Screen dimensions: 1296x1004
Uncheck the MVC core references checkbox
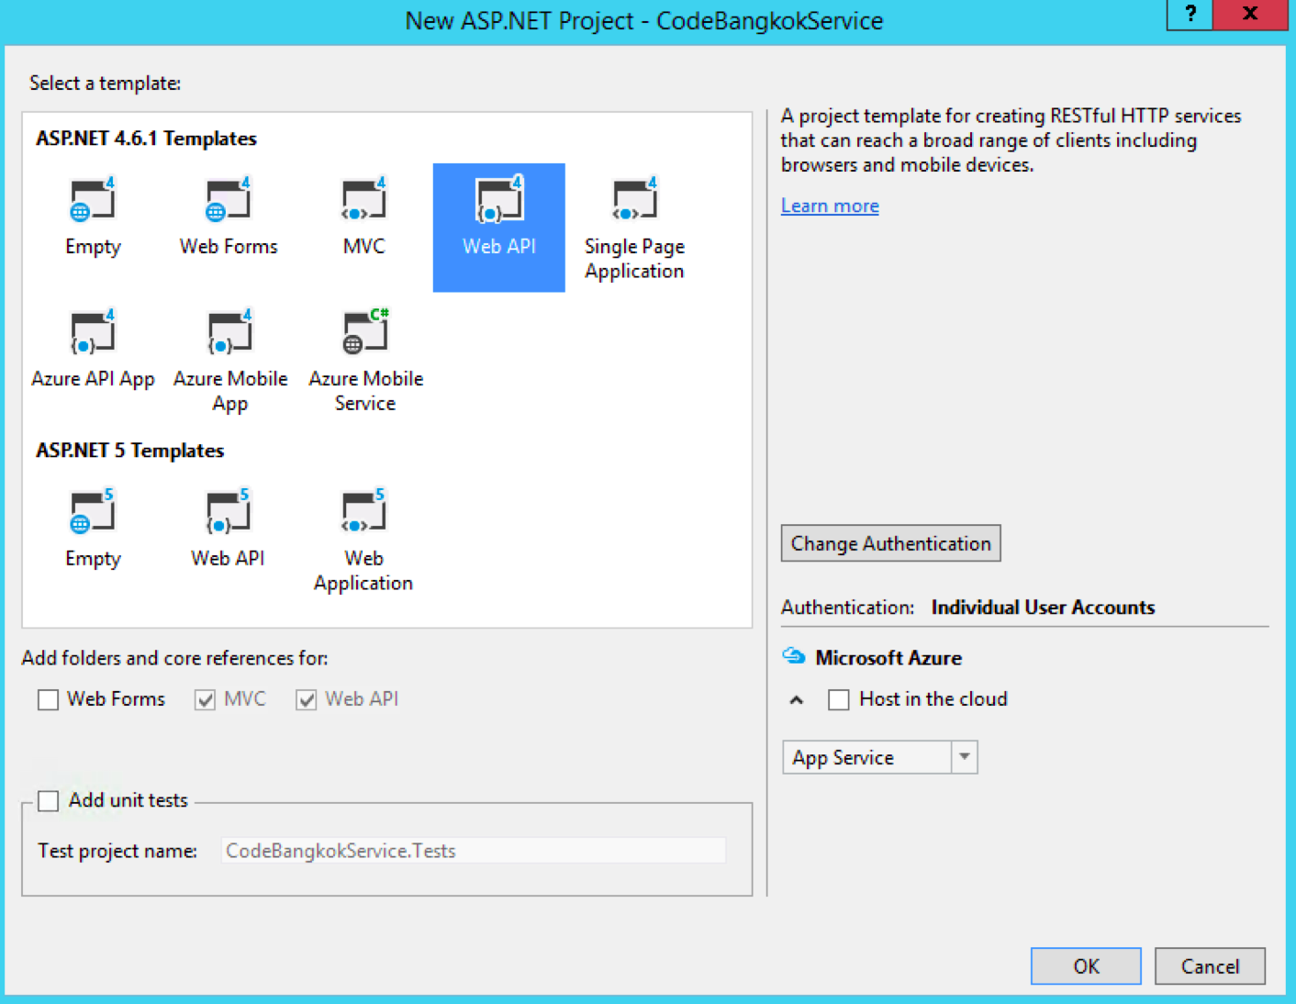click(206, 699)
